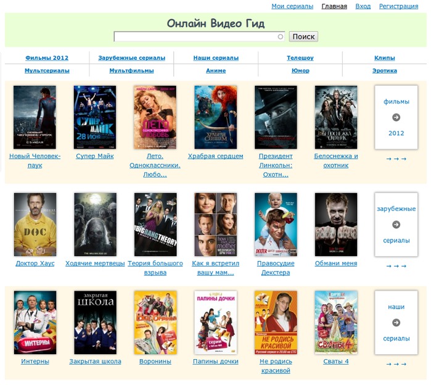Click the Супер Майк title link
431x385 pixels.
[95, 156]
